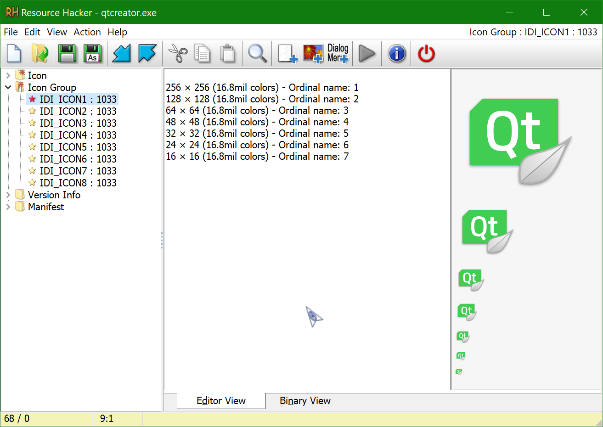Viewport: 603px width, 427px height.
Task: Click the pane splitter dotted handle
Action: pos(162,240)
